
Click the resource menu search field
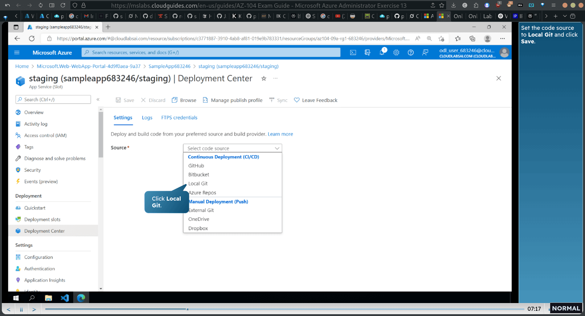pos(53,100)
